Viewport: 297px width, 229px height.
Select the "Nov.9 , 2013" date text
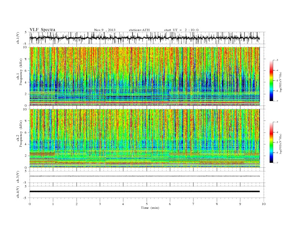coord(105,30)
